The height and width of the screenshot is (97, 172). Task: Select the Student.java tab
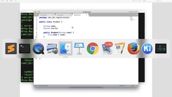click(x=77, y=15)
